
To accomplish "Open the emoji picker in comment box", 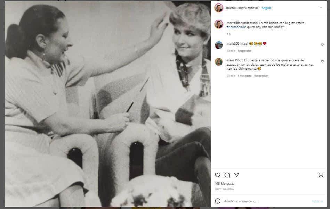I will coord(218,201).
